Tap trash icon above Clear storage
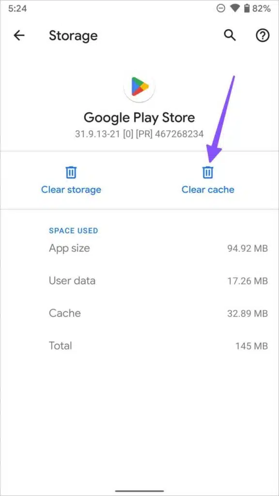The width and height of the screenshot is (279, 496). (x=71, y=172)
